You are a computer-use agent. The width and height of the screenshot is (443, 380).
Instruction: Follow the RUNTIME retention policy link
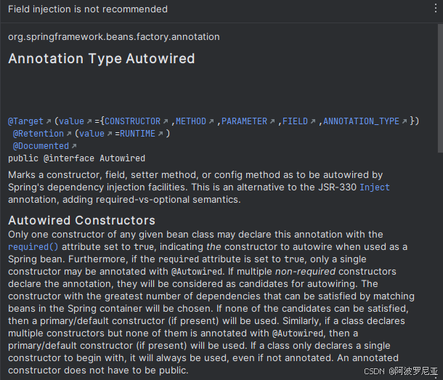click(x=137, y=134)
